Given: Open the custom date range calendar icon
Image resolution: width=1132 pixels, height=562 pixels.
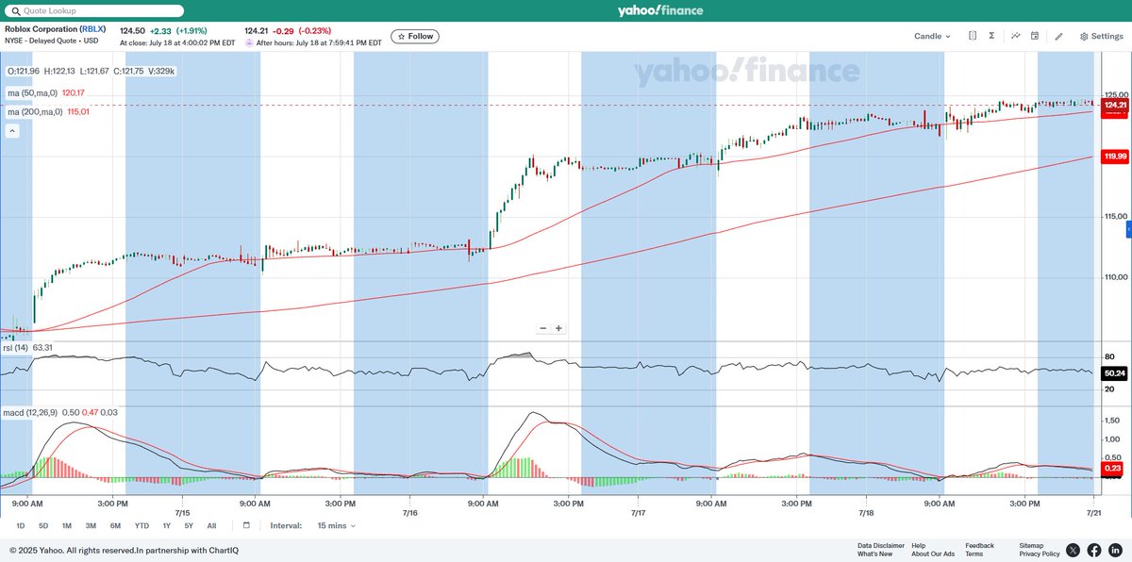Looking at the screenshot, I should (x=246, y=525).
